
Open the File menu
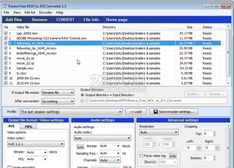coord(6,13)
